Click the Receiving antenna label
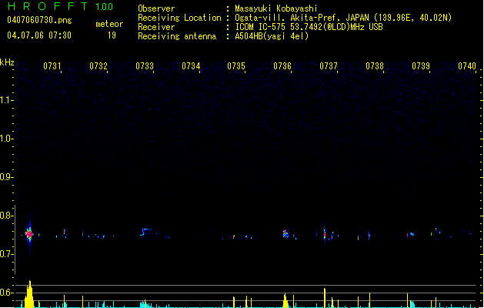 tap(177, 36)
